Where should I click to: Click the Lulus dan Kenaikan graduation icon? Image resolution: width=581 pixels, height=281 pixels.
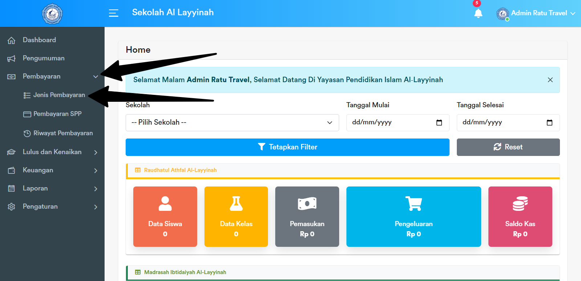(12, 152)
